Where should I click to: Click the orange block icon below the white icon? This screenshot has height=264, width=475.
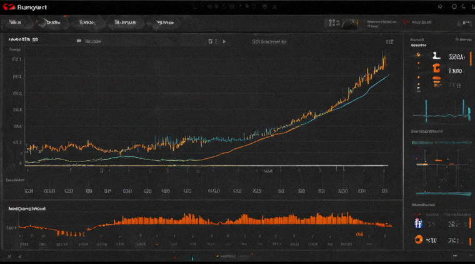click(436, 68)
